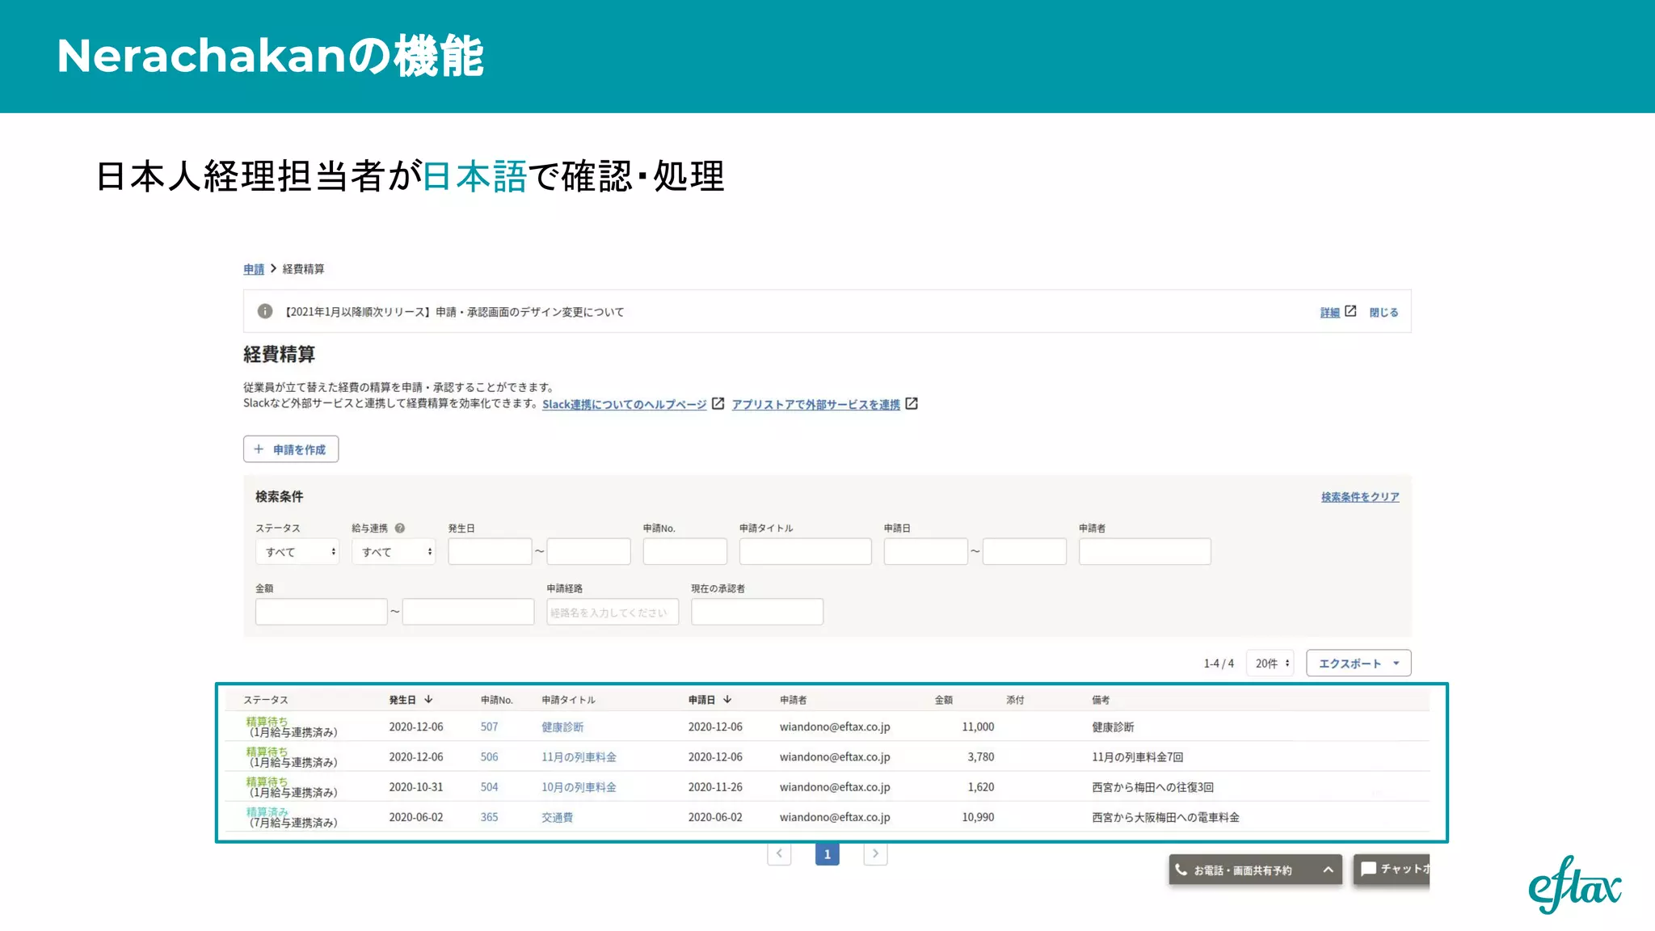Click the info icon in the announcement banner
This screenshot has width=1655, height=931.
click(264, 311)
